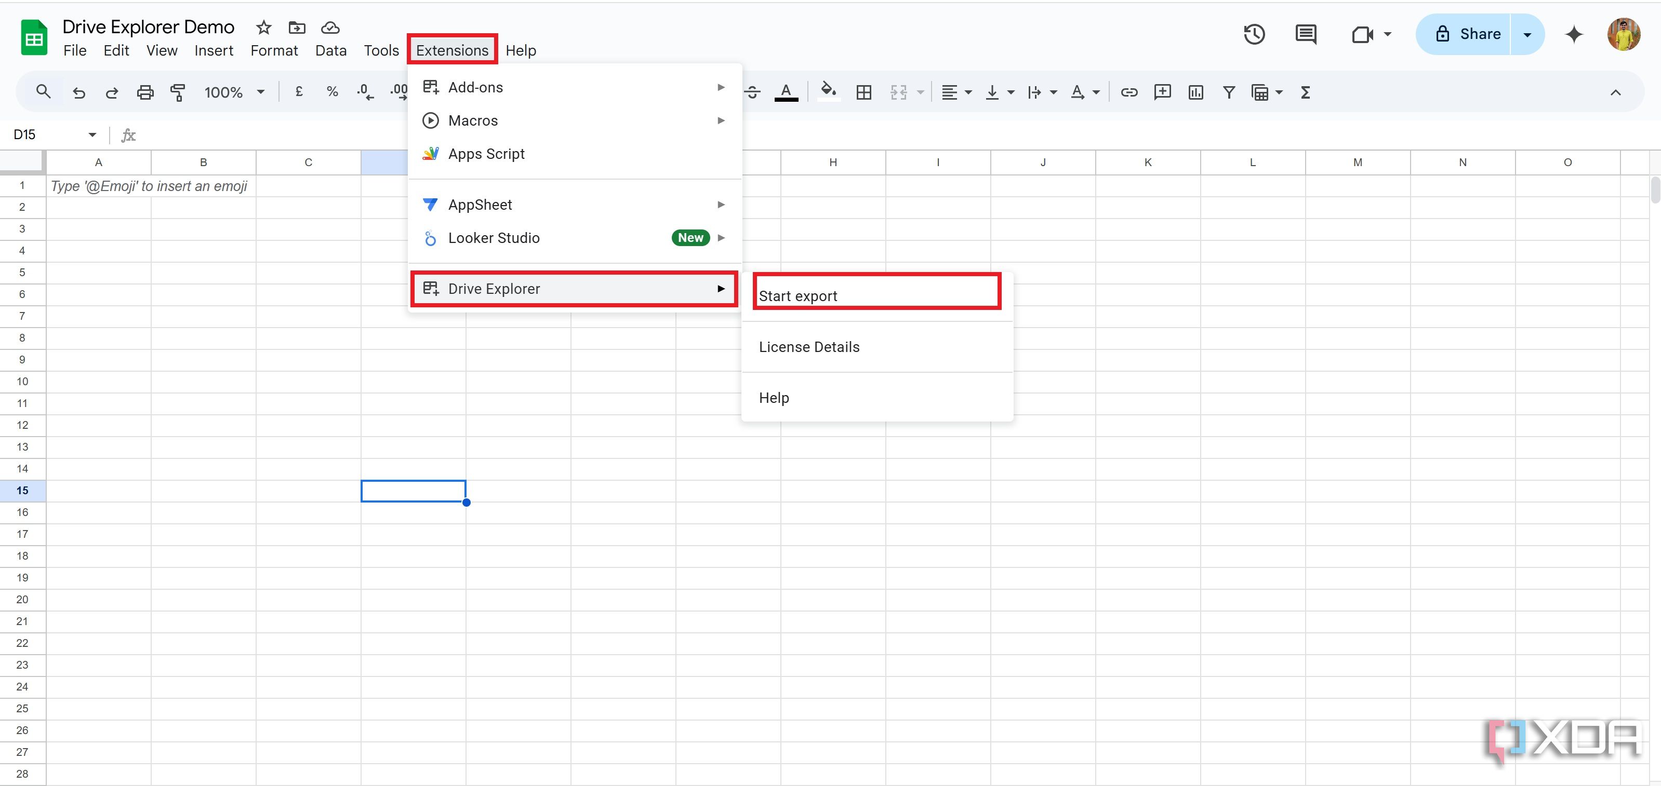Open the functions sigma menu
Screen dimensions: 1661x786
pos(1306,93)
